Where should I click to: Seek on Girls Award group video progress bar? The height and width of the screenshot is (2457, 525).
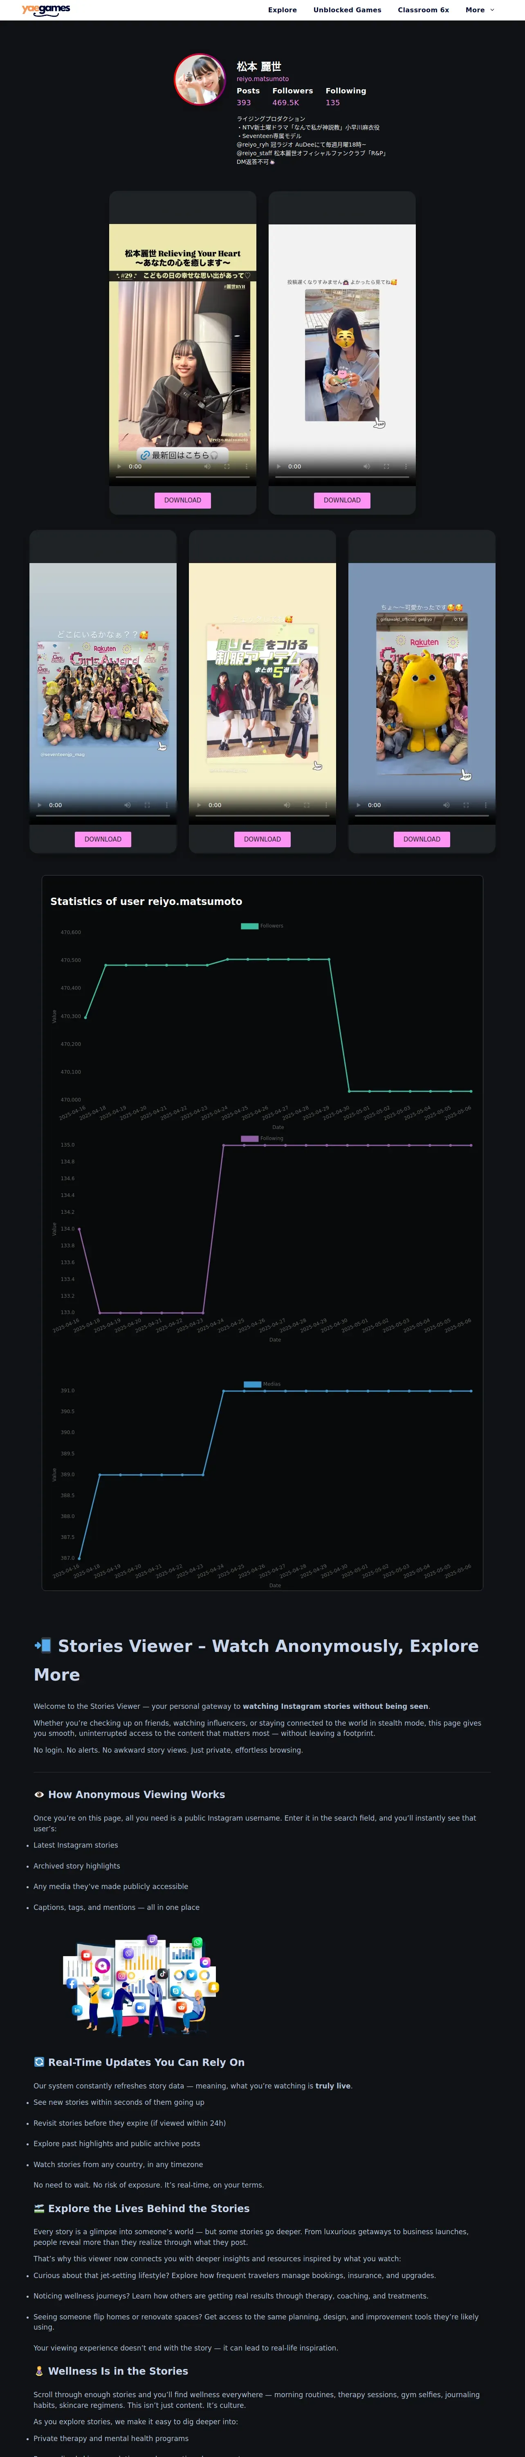[x=103, y=814]
